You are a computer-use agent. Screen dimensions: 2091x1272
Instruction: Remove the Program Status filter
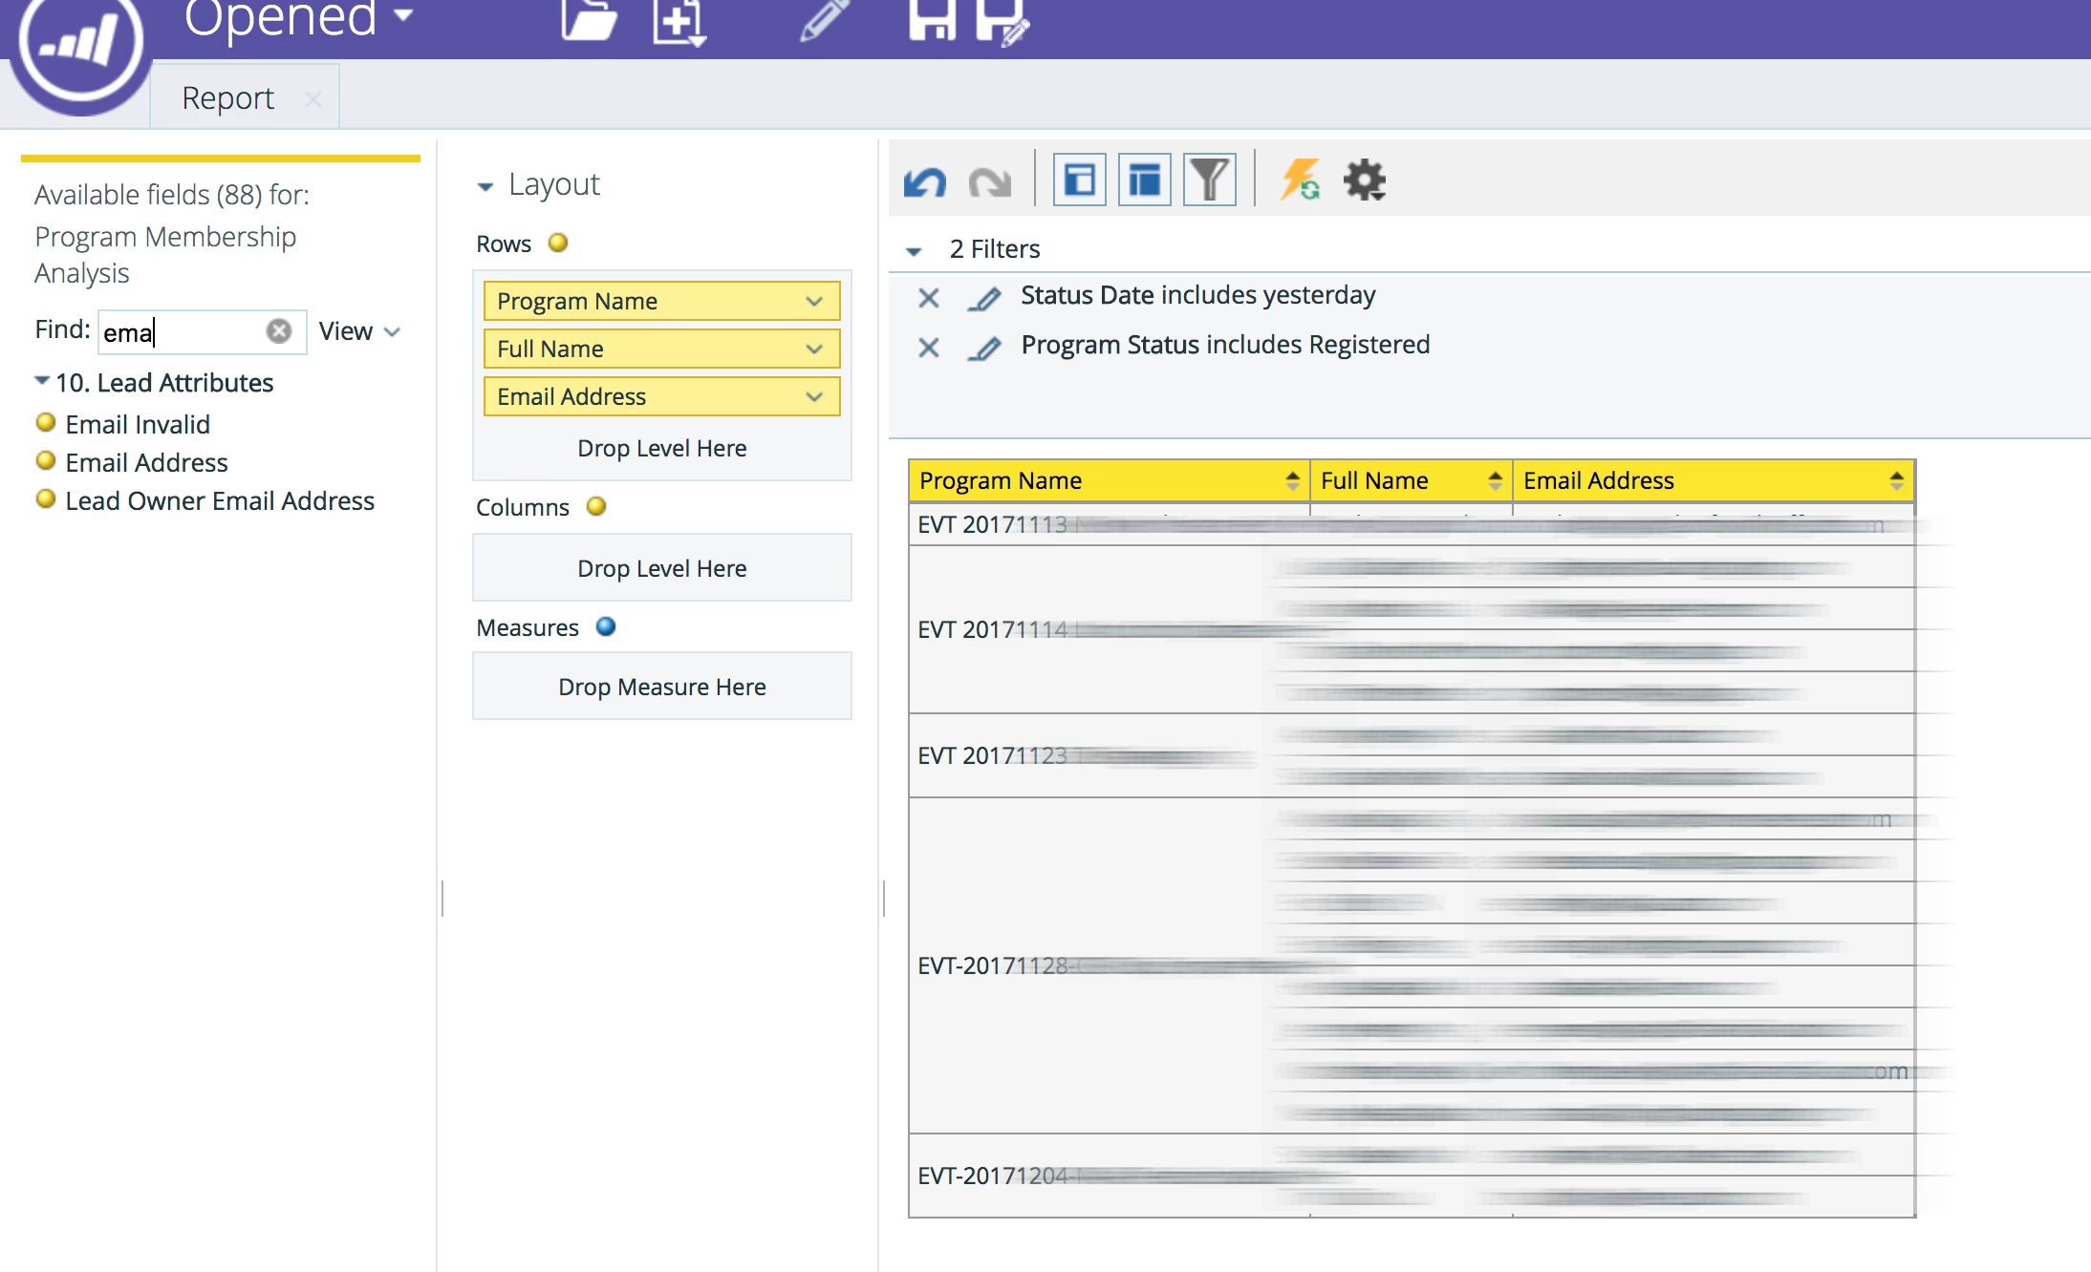[928, 348]
